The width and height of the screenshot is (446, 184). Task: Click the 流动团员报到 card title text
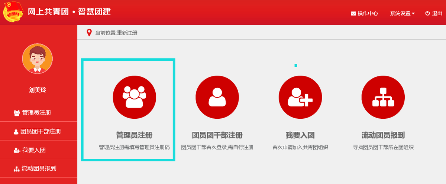click(x=383, y=135)
